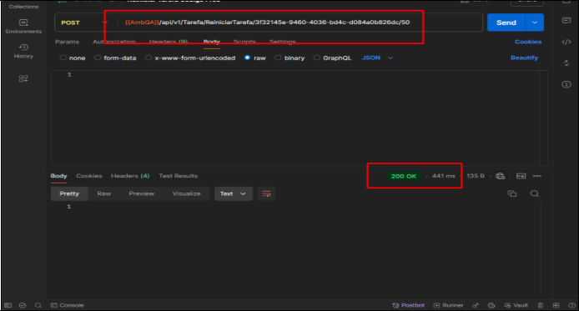Toggle the sidebar icon in status bar
Screen dimensions: 579x311
tap(8, 305)
